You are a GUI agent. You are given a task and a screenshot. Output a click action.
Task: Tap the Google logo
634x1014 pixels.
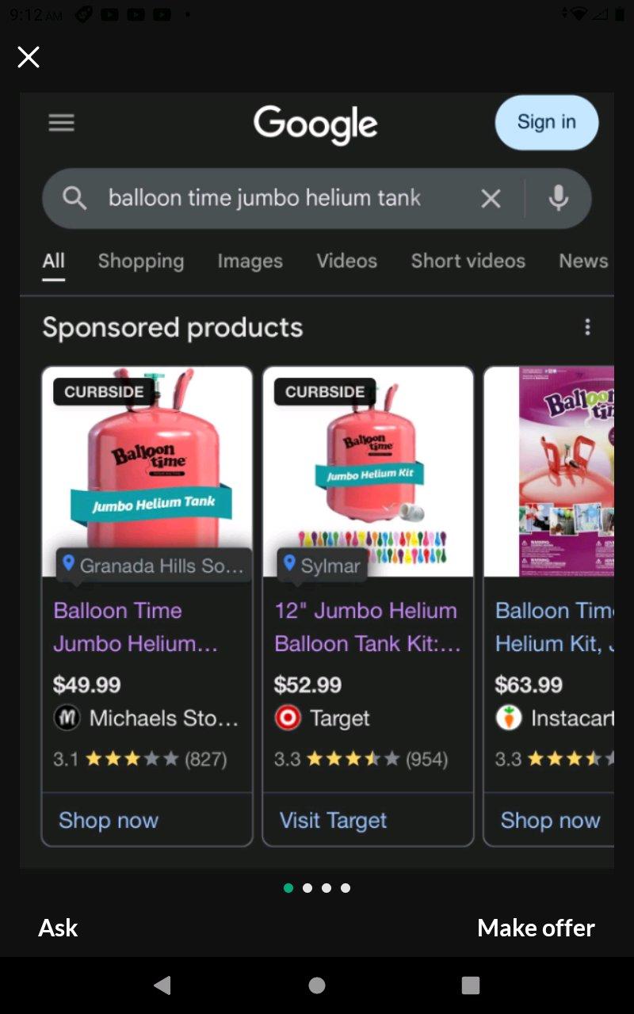coord(316,122)
